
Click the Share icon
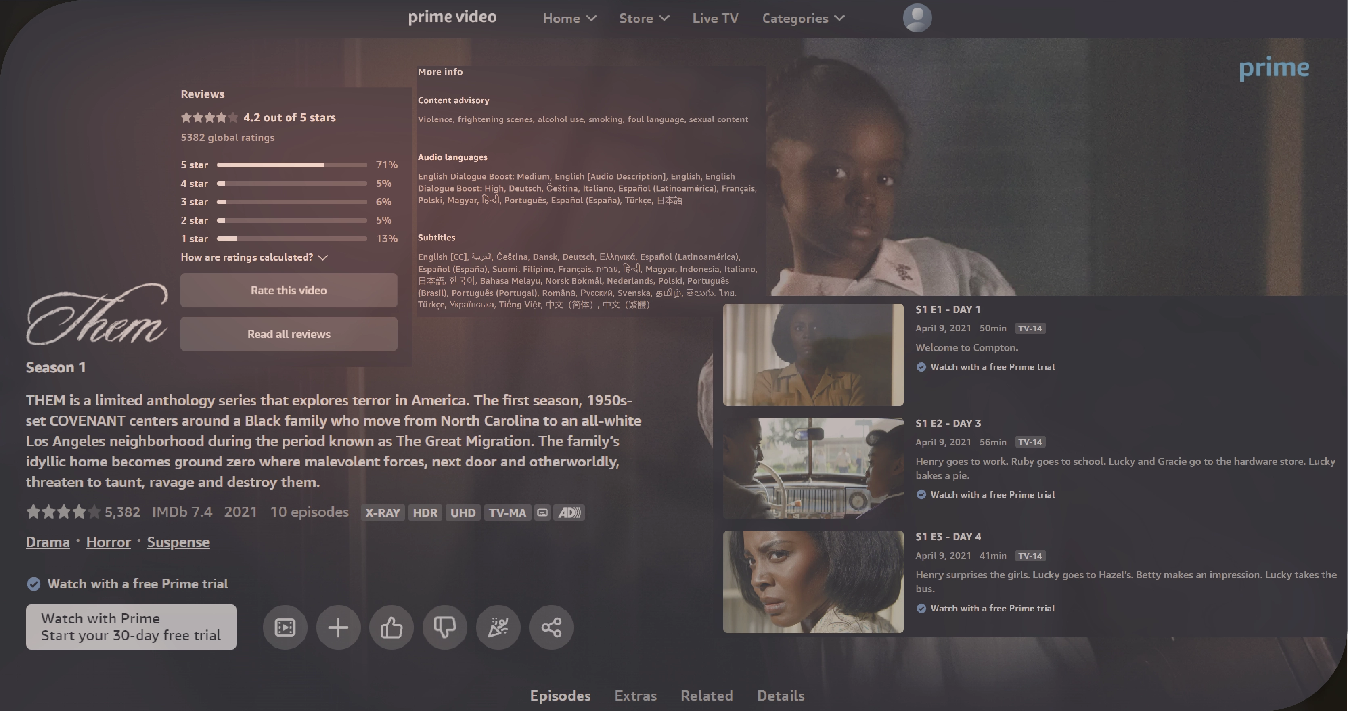point(552,627)
